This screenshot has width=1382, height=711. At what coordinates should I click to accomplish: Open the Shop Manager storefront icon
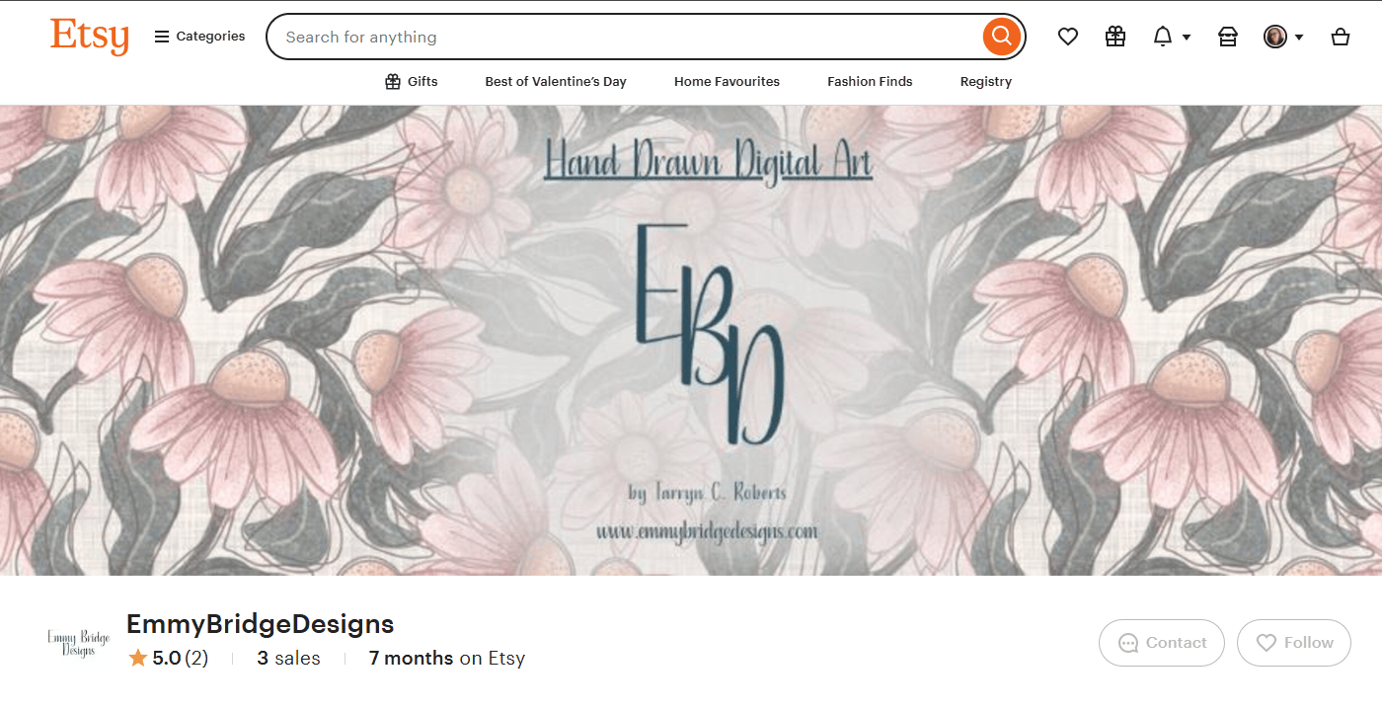[1228, 37]
